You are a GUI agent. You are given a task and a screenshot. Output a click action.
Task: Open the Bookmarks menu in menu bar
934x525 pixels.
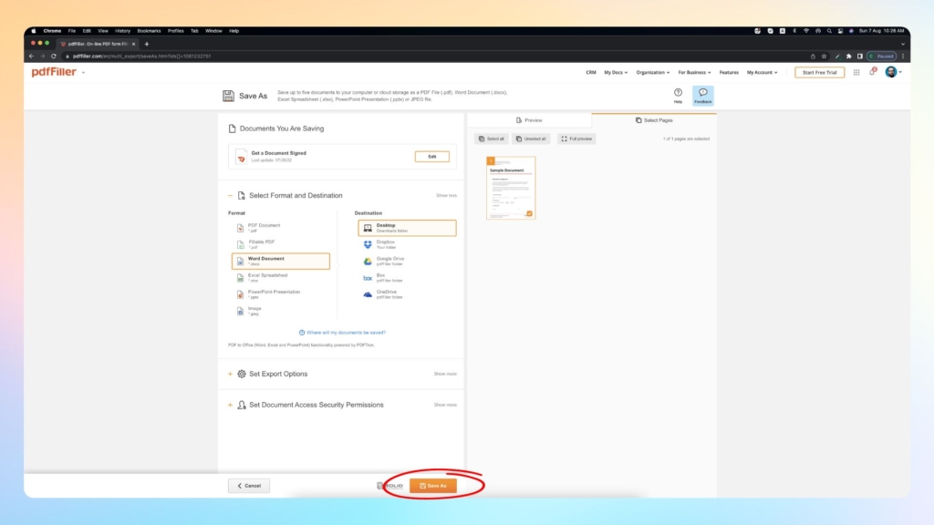pos(149,31)
